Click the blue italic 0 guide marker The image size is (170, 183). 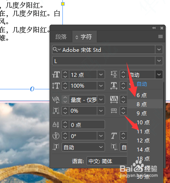pos(32,89)
